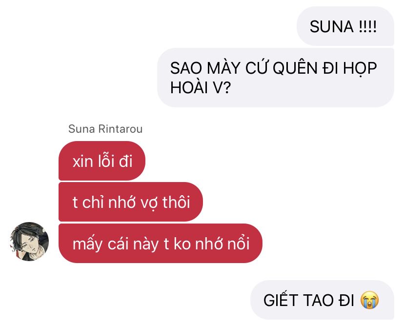Click the word 'QUÊN' in the second message
This screenshot has height=327, width=404.
[x=295, y=68]
